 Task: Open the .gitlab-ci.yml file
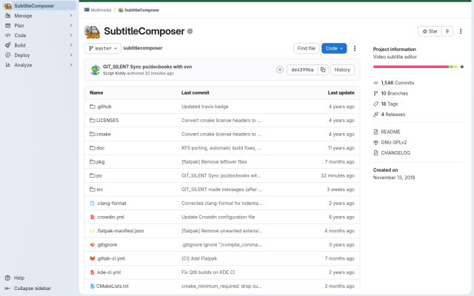pyautogui.click(x=110, y=258)
